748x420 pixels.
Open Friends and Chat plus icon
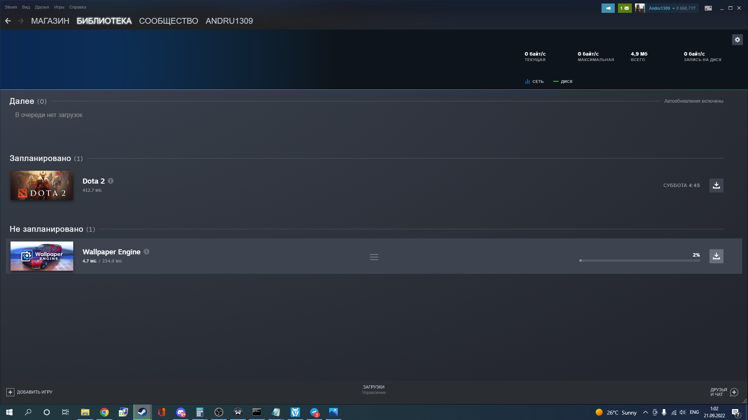coord(734,392)
